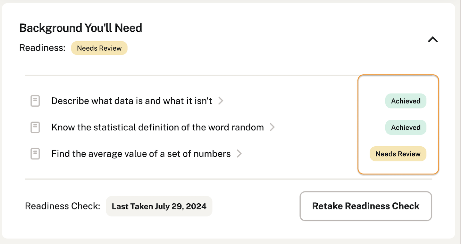
Task: Click Needs Review badge next to Readiness label
Action: pos(99,48)
